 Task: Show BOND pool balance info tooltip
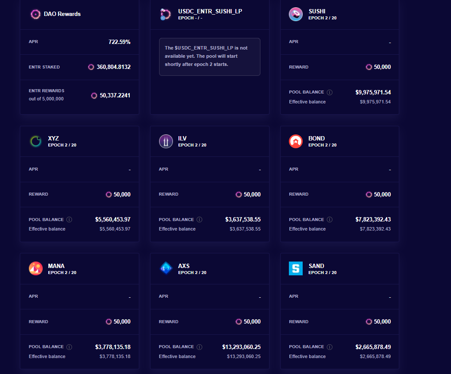point(330,219)
